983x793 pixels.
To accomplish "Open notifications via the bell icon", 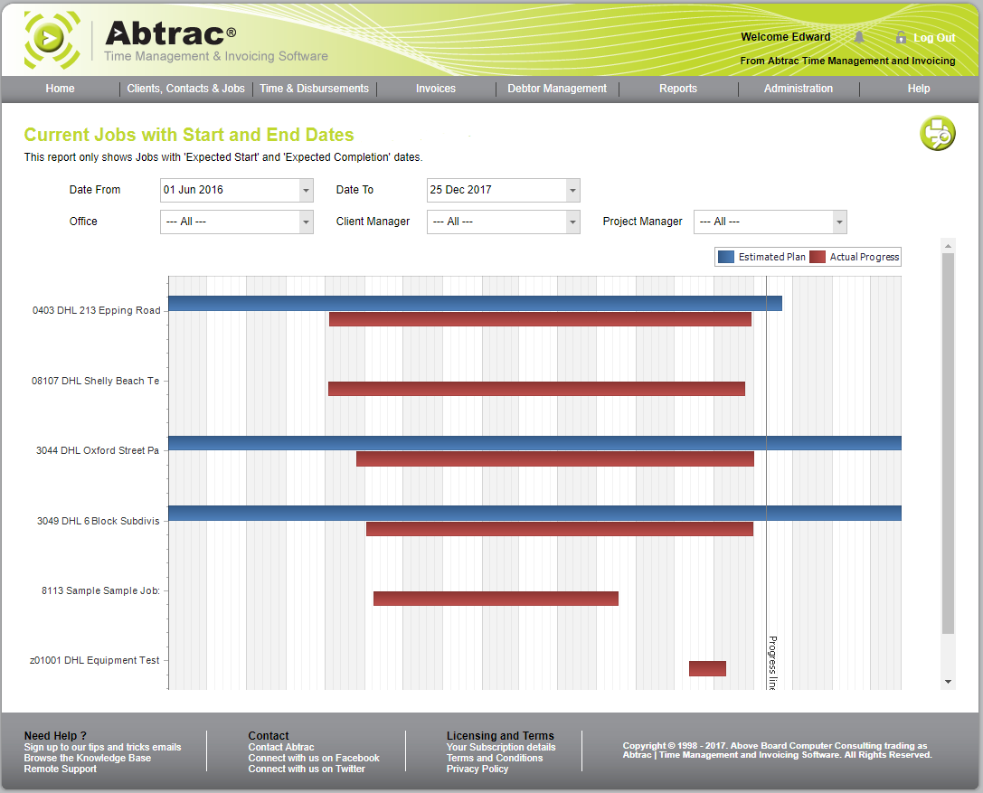I will 859,37.
